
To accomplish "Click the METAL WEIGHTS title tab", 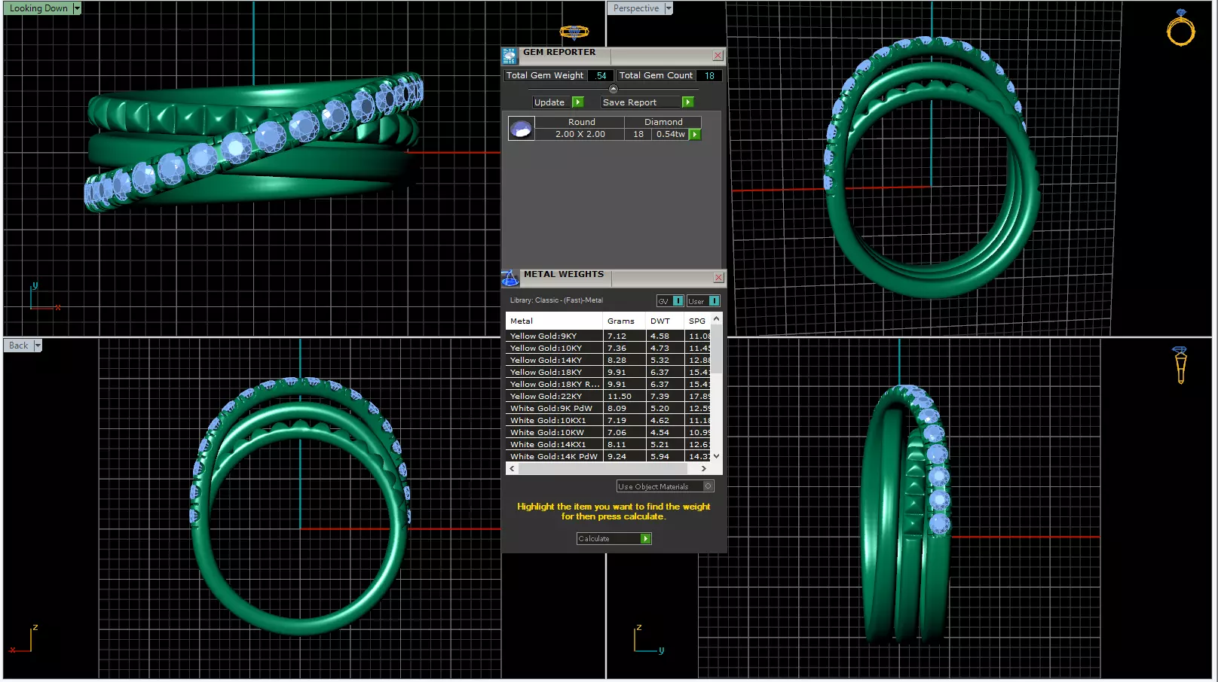I will click(564, 275).
